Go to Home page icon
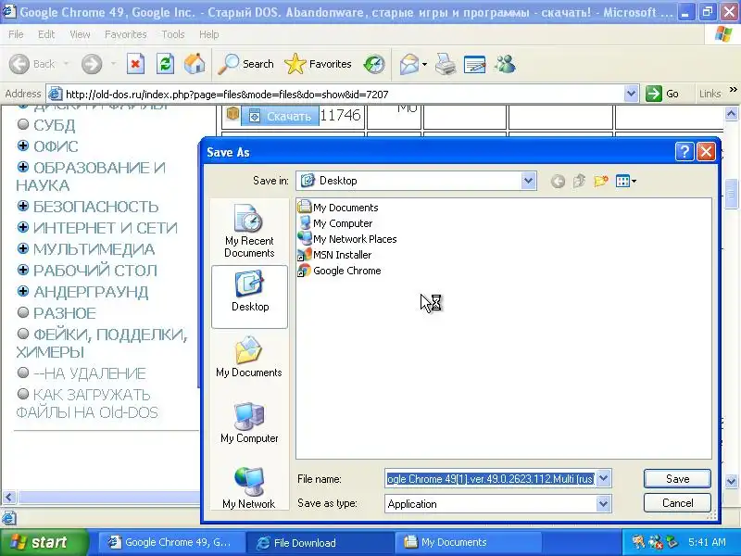 point(195,64)
